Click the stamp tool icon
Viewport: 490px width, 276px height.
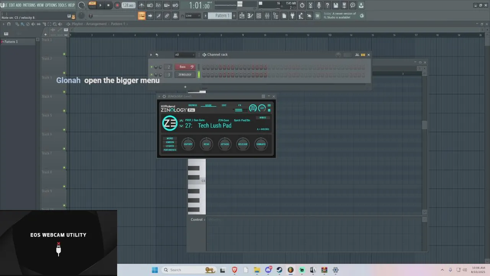175,16
